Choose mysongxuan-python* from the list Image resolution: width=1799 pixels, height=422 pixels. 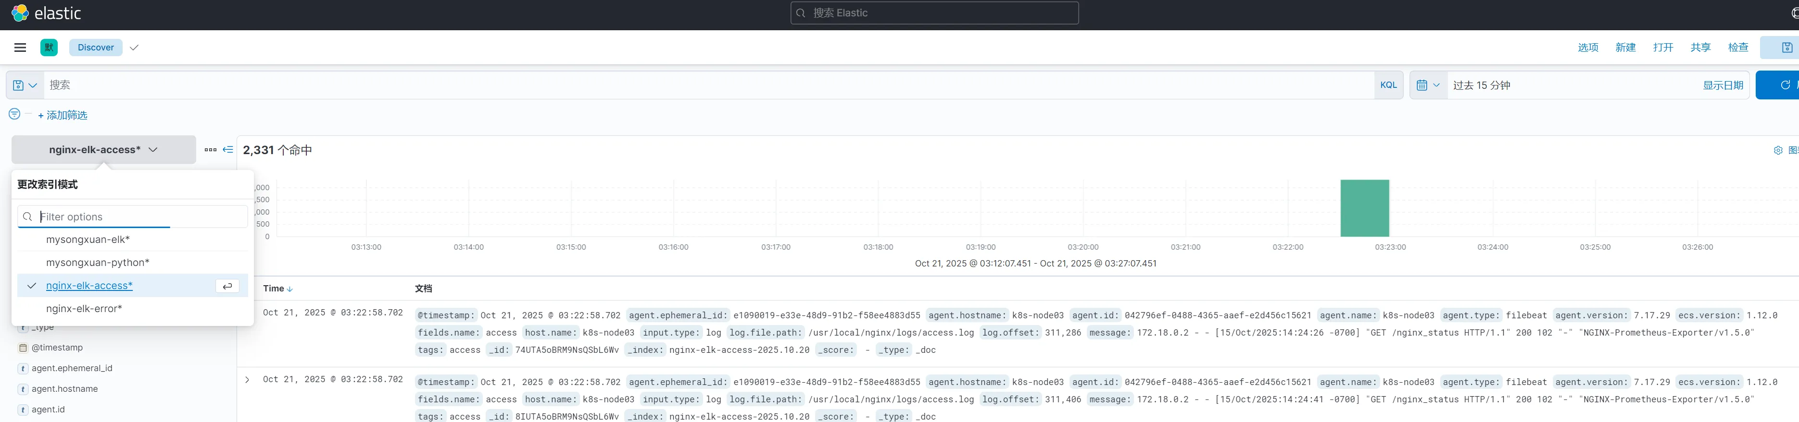[x=98, y=262]
